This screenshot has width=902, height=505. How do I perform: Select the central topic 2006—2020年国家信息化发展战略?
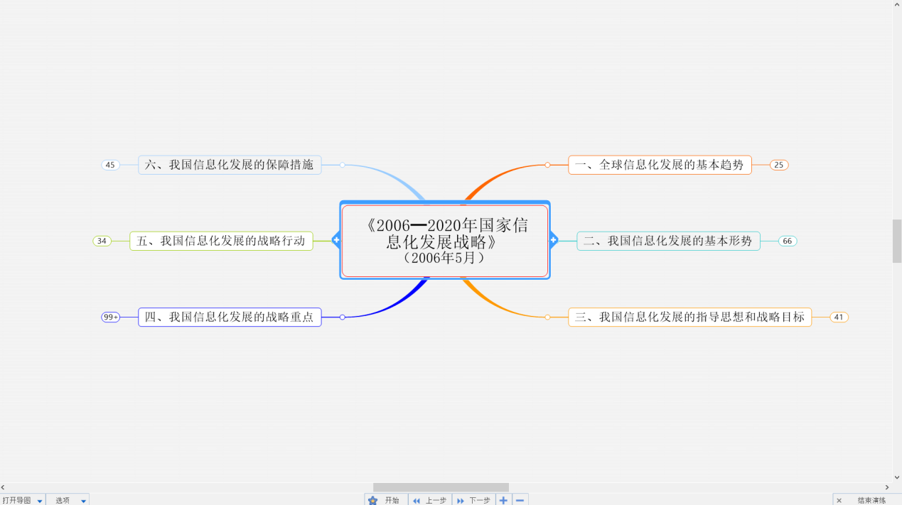[445, 241]
